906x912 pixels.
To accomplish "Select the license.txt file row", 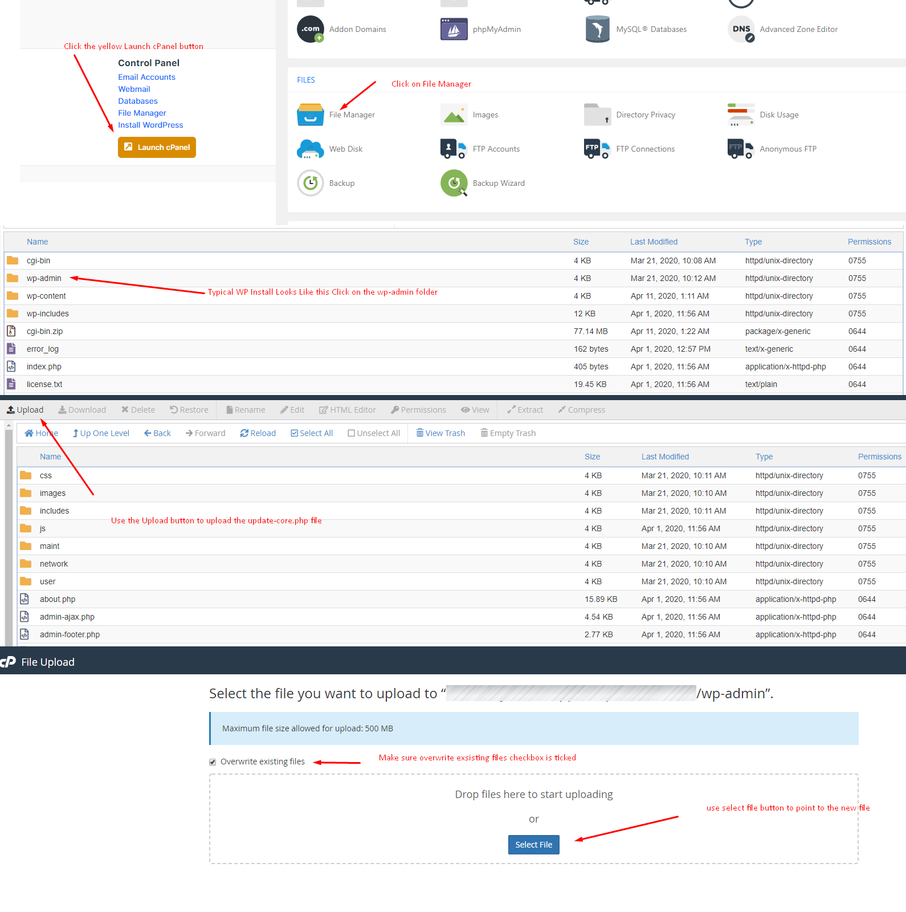I will point(454,384).
